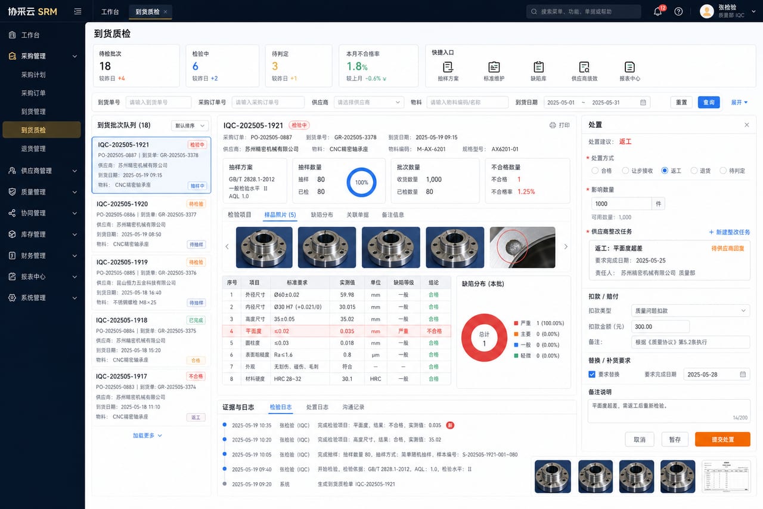Image resolution: width=763 pixels, height=509 pixels.
Task: Open the 供应商 filter dropdown
Action: coord(369,103)
